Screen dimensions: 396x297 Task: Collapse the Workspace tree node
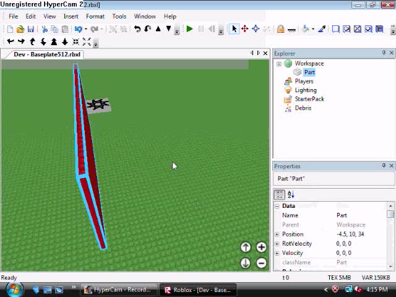[x=279, y=64]
